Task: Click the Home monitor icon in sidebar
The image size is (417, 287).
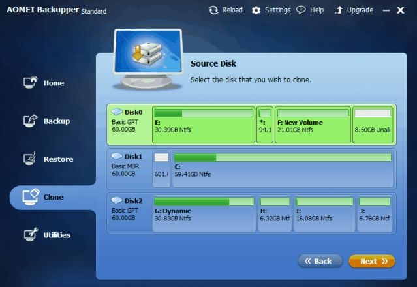Action: 30,83
